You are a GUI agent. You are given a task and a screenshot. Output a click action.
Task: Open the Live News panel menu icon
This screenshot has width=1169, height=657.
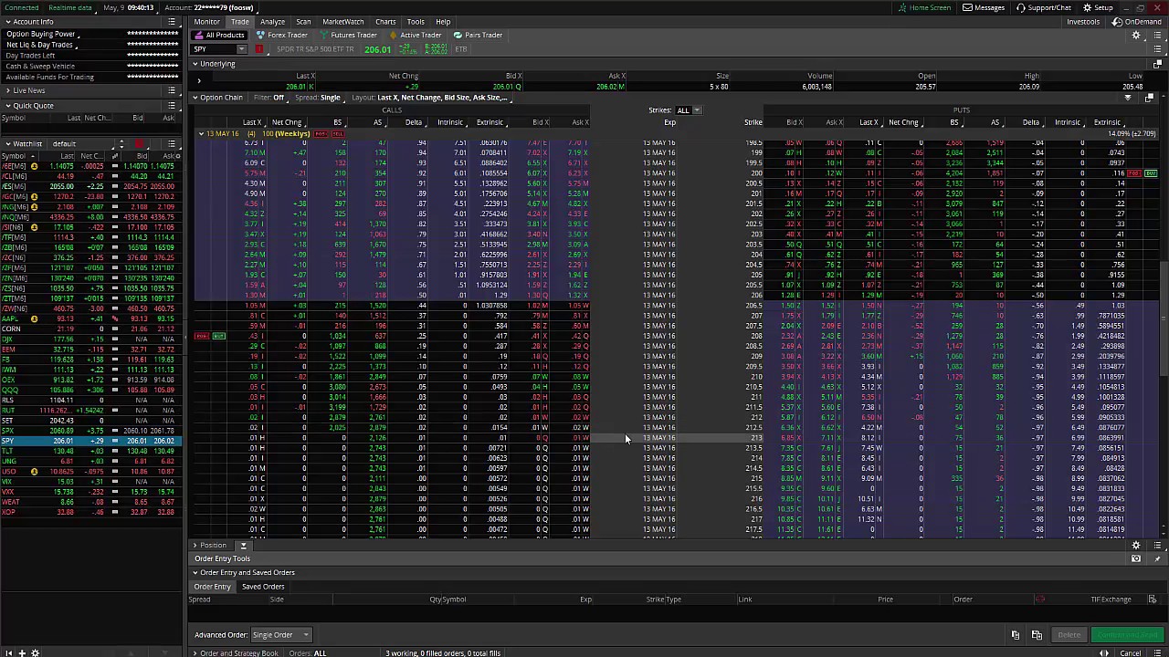click(172, 90)
